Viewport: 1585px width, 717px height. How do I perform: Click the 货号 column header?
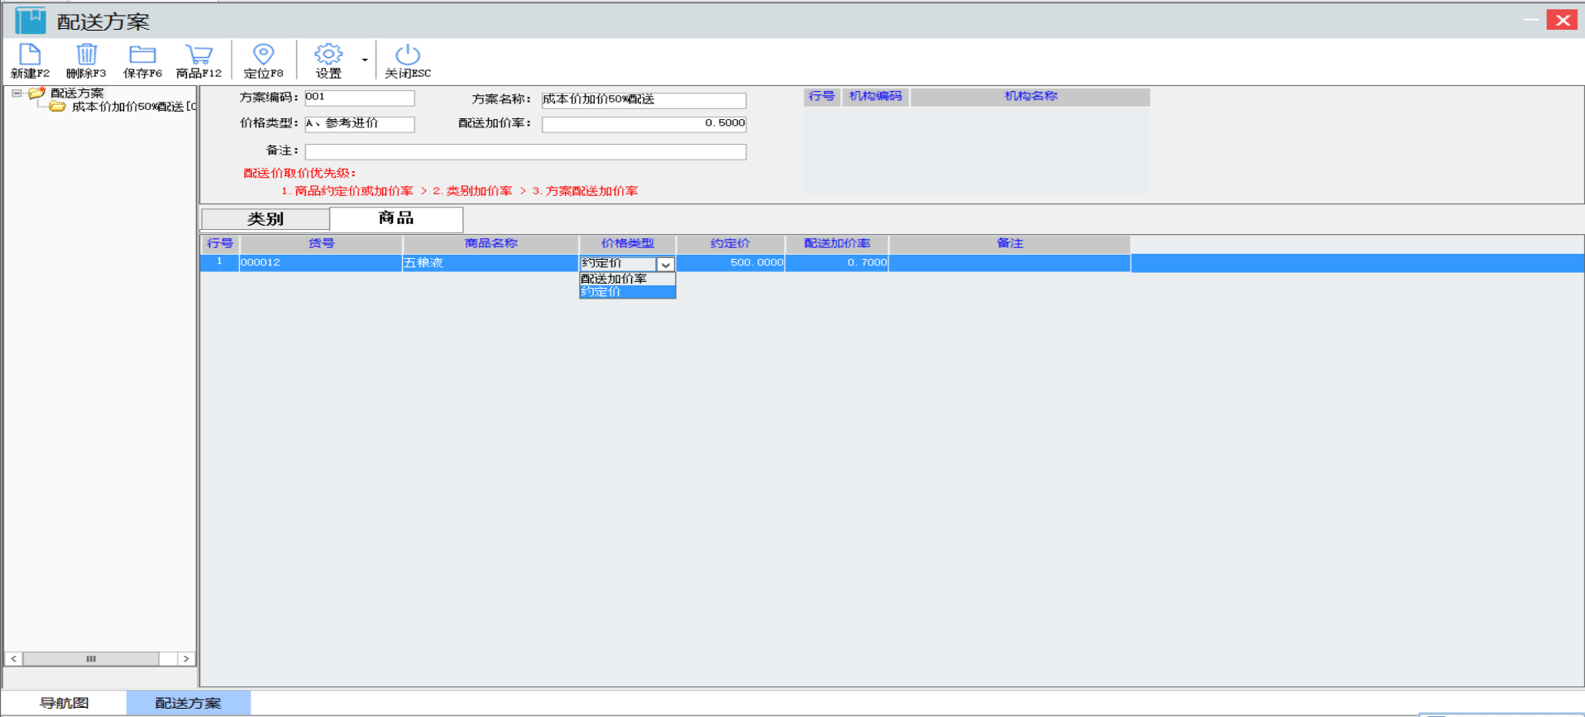pos(321,244)
